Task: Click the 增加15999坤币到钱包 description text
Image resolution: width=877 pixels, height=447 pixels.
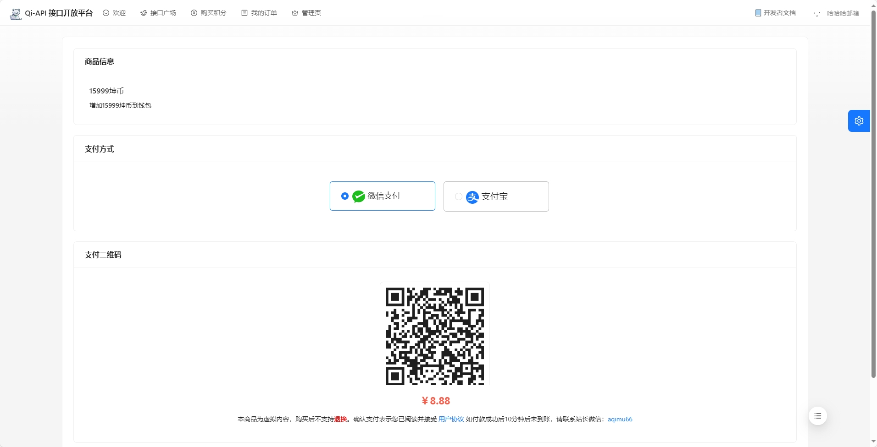Action: point(120,105)
